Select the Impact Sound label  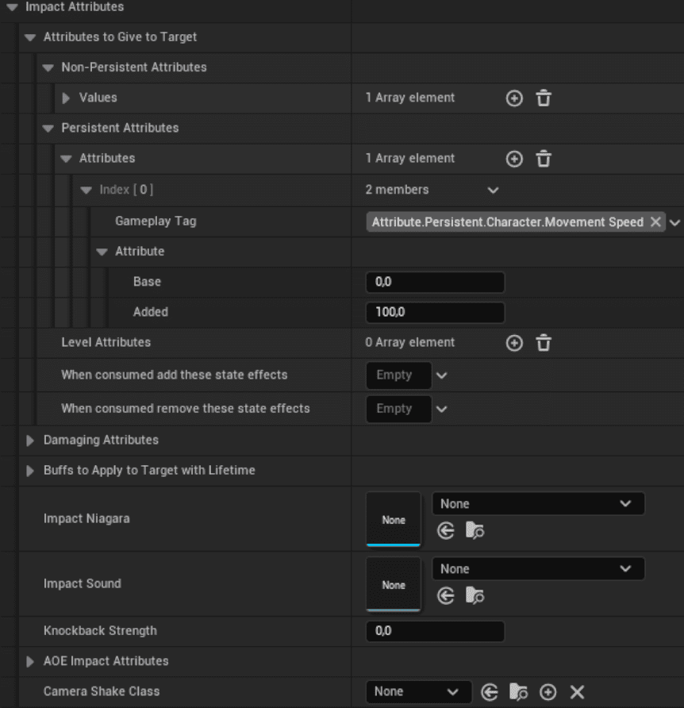tap(82, 583)
